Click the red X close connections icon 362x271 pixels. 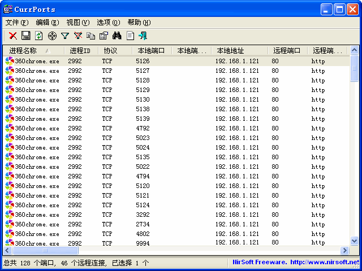(12, 36)
